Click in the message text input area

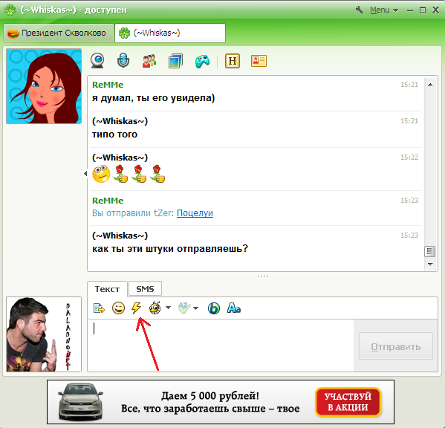(x=221, y=345)
